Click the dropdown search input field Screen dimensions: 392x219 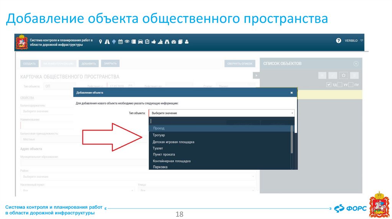click(222, 121)
